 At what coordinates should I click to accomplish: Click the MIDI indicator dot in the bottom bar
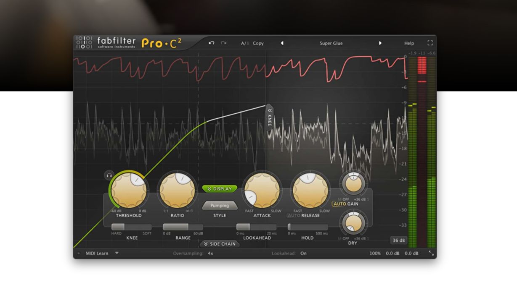pyautogui.click(x=78, y=253)
